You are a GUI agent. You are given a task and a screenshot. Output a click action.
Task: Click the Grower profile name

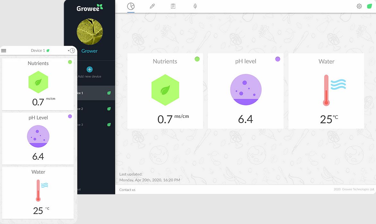point(90,51)
